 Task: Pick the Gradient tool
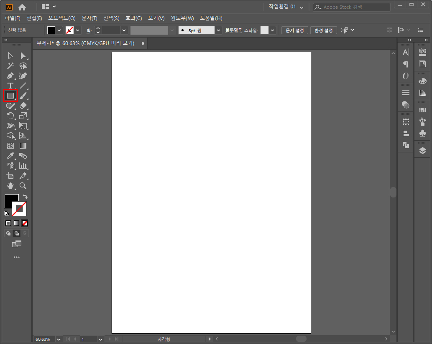[x=23, y=146]
